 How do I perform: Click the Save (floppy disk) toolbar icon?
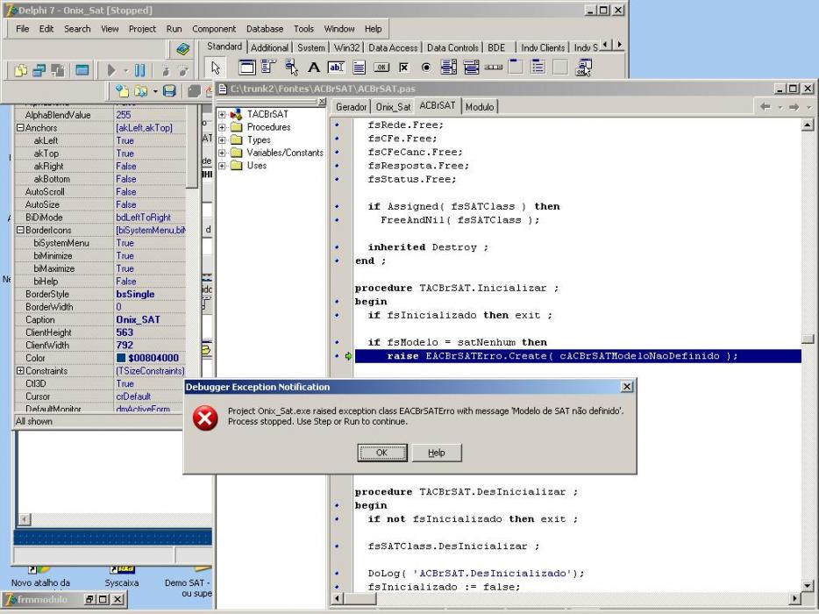(x=169, y=91)
